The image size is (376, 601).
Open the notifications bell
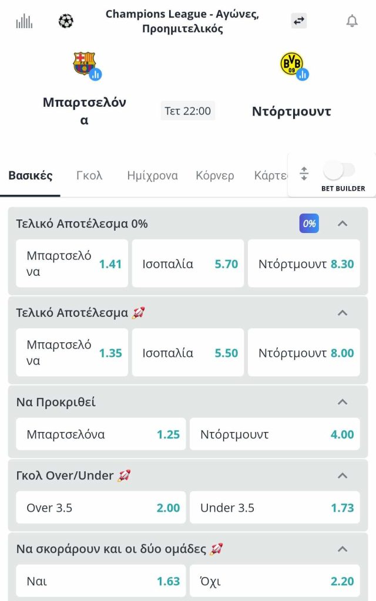pos(352,21)
